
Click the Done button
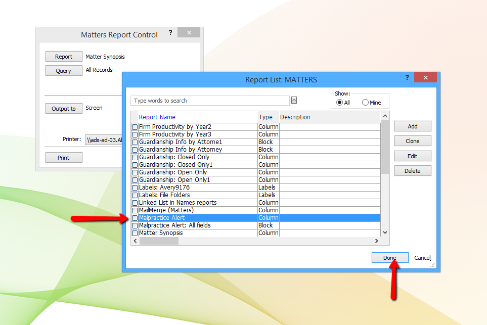pos(390,258)
